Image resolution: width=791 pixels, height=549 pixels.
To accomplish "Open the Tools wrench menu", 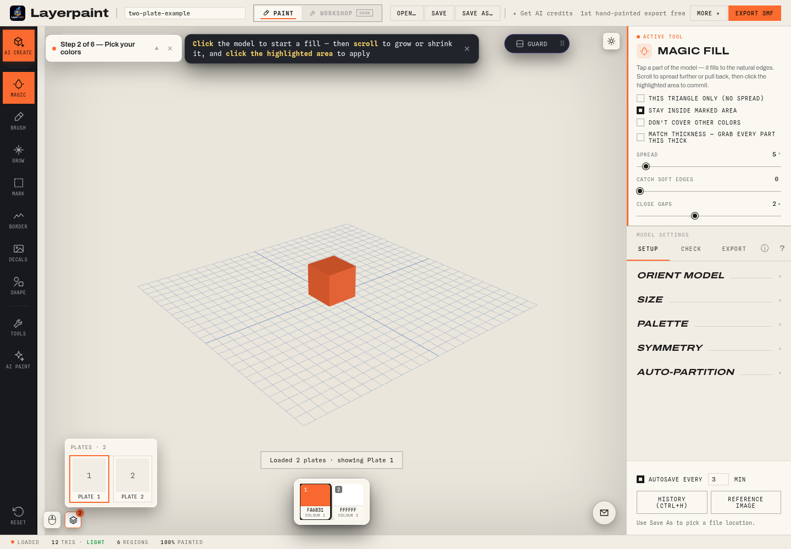I will pyautogui.click(x=19, y=327).
